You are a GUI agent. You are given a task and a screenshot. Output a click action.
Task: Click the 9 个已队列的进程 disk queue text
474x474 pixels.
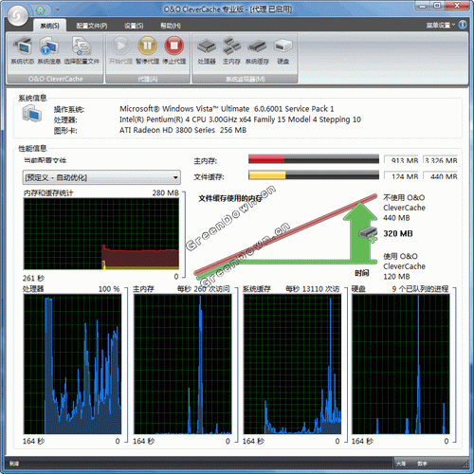[x=420, y=289]
